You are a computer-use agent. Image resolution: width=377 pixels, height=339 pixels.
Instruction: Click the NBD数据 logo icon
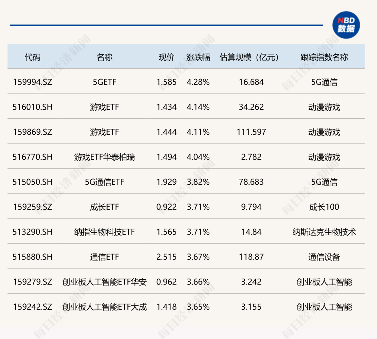pyautogui.click(x=346, y=25)
